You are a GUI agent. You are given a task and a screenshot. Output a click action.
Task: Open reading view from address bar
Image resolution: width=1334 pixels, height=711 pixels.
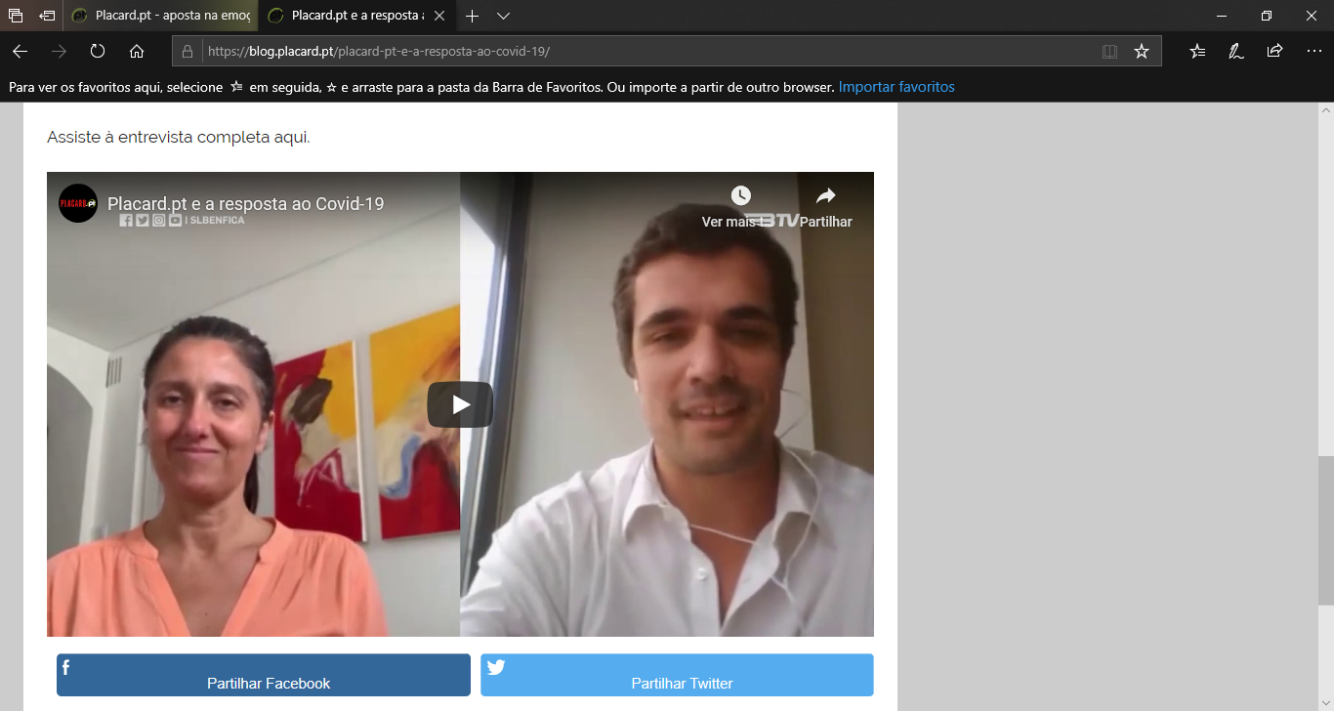tap(1109, 51)
